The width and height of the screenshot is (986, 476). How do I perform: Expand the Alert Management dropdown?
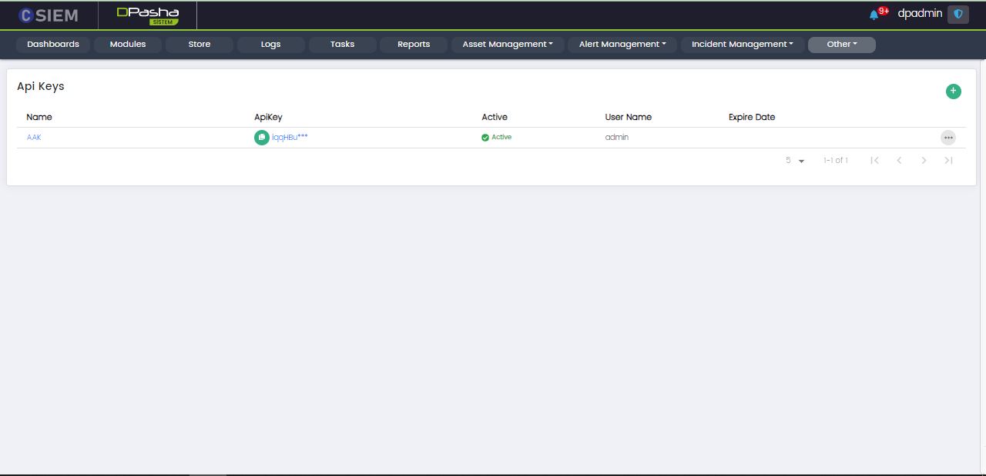(622, 45)
